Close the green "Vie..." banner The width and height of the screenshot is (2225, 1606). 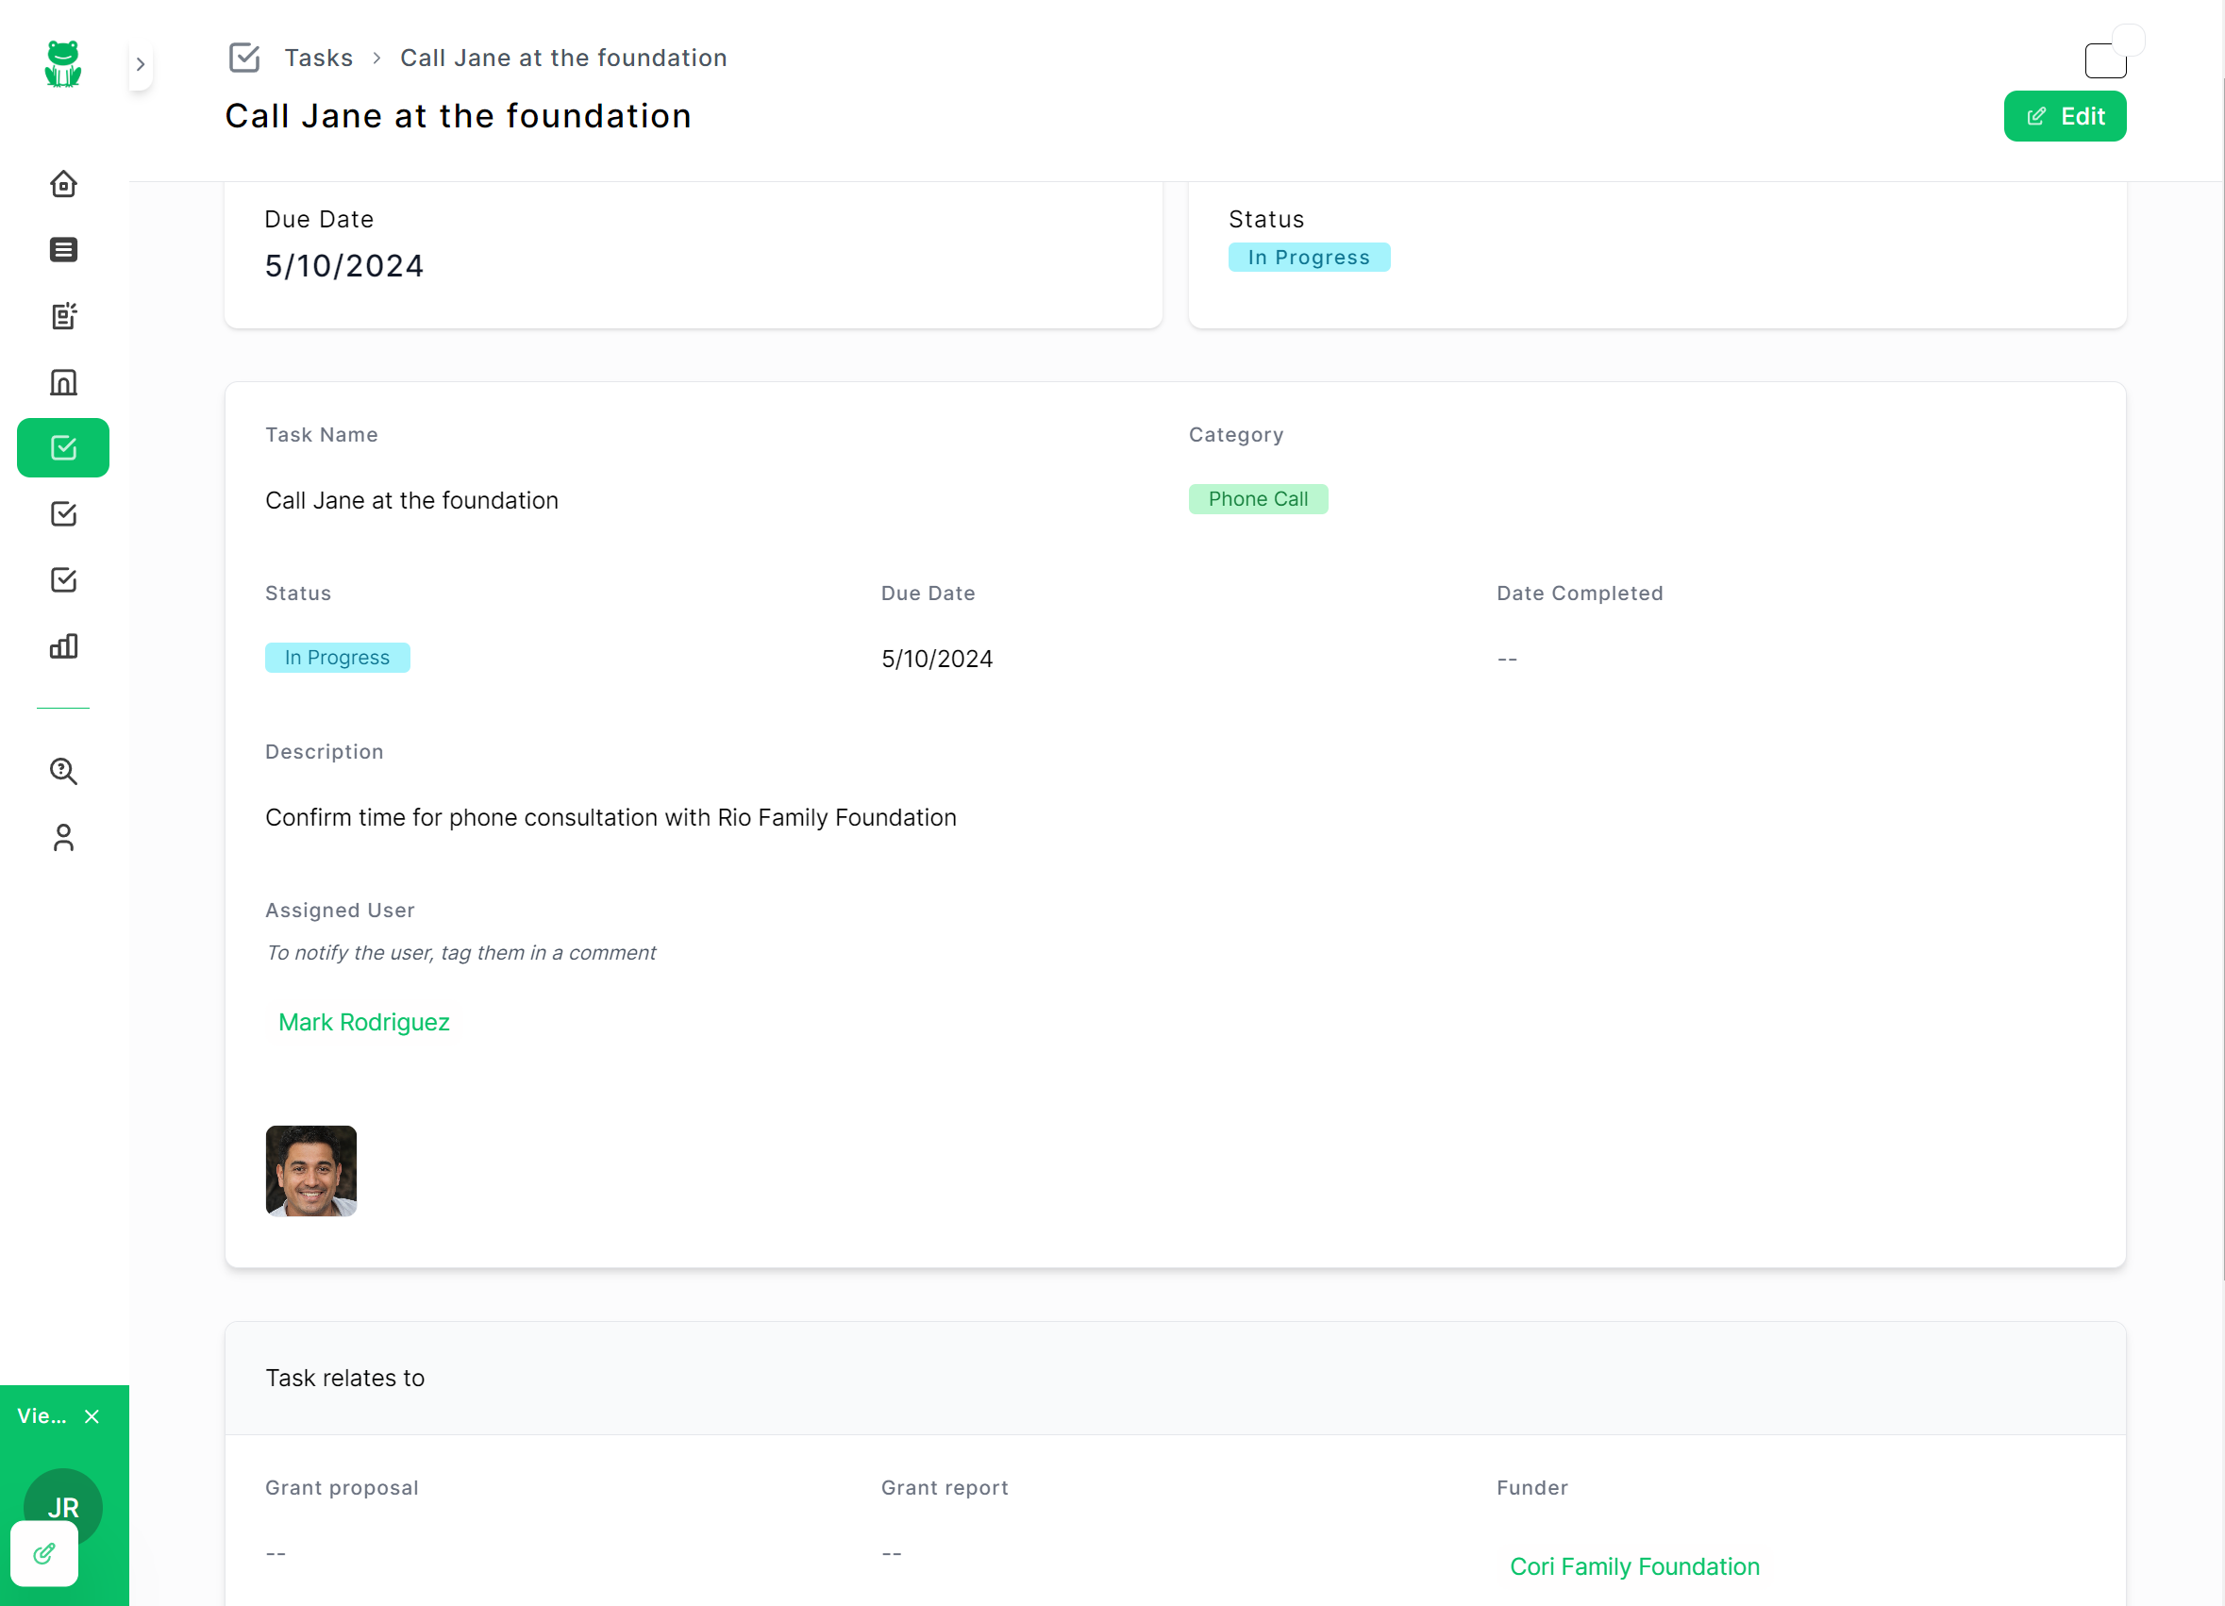click(92, 1415)
